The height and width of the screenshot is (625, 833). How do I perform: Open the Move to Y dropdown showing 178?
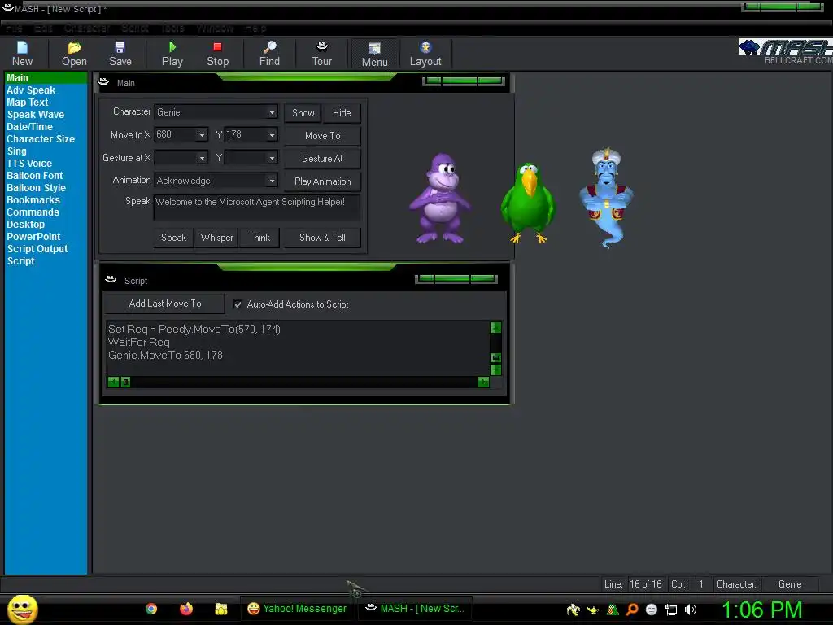point(272,135)
